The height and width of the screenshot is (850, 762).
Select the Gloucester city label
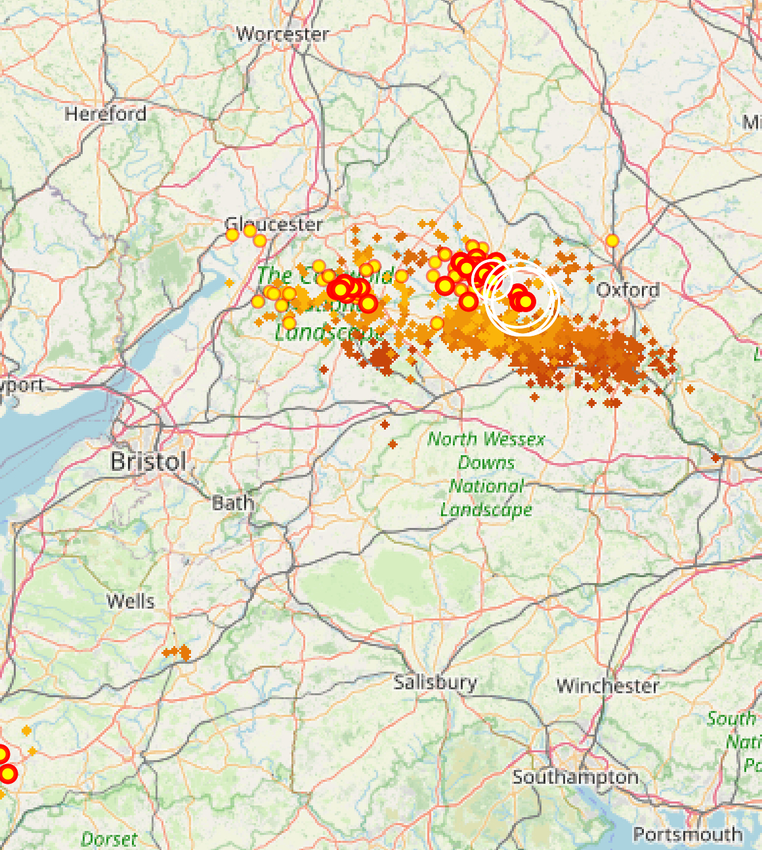(x=274, y=224)
